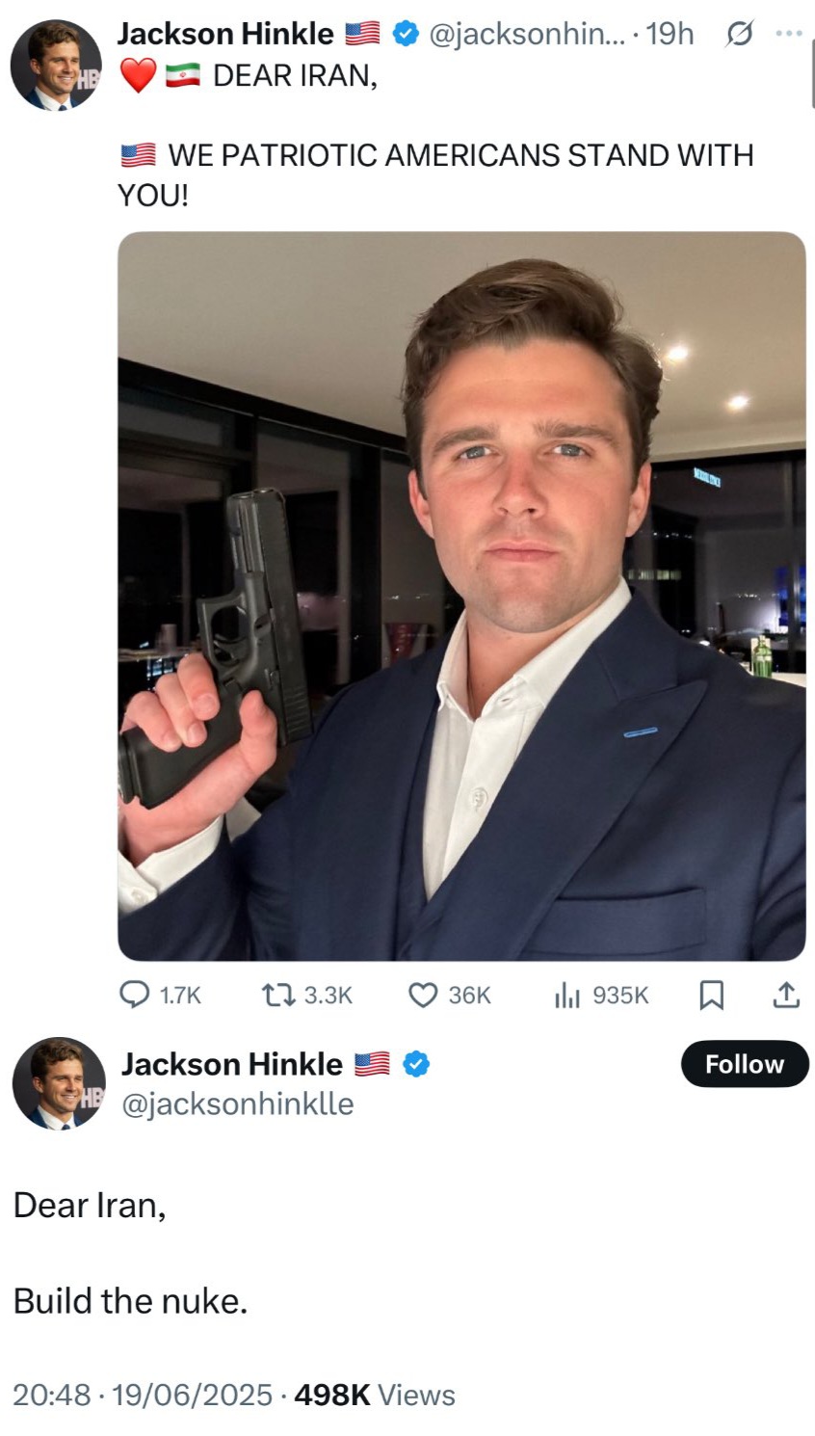Viewport: 815px width, 1436px height.
Task: Open the attached photo of the man in the suit
Action: [461, 596]
